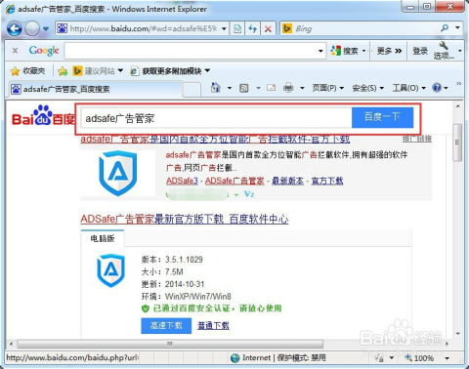This screenshot has height=369, width=469.
Task: Open the Google toolbar search box dropdown
Action: tap(320, 51)
